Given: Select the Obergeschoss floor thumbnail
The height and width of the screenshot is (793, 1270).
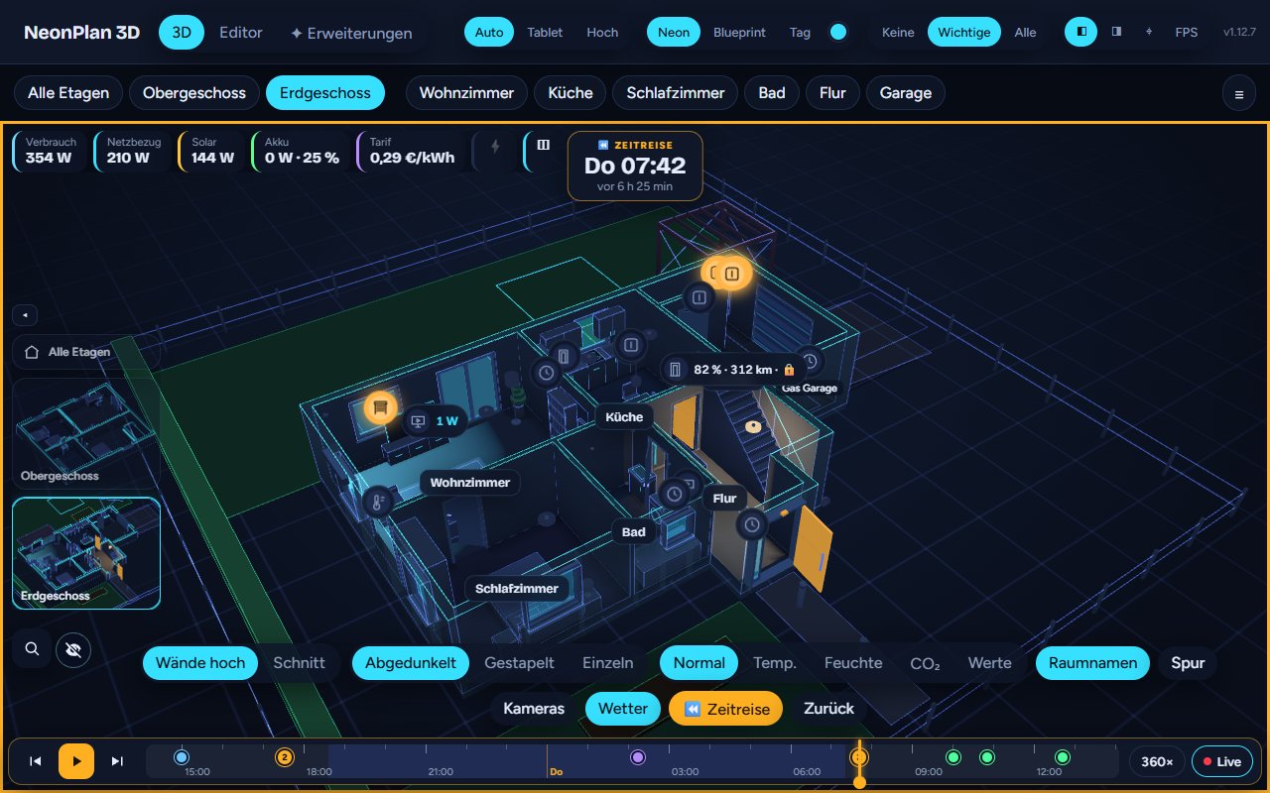Looking at the screenshot, I should 86,433.
